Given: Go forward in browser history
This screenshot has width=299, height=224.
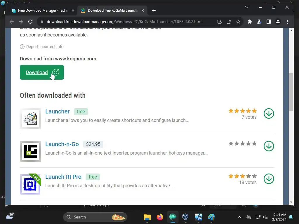Looking at the screenshot, I should 21,22.
